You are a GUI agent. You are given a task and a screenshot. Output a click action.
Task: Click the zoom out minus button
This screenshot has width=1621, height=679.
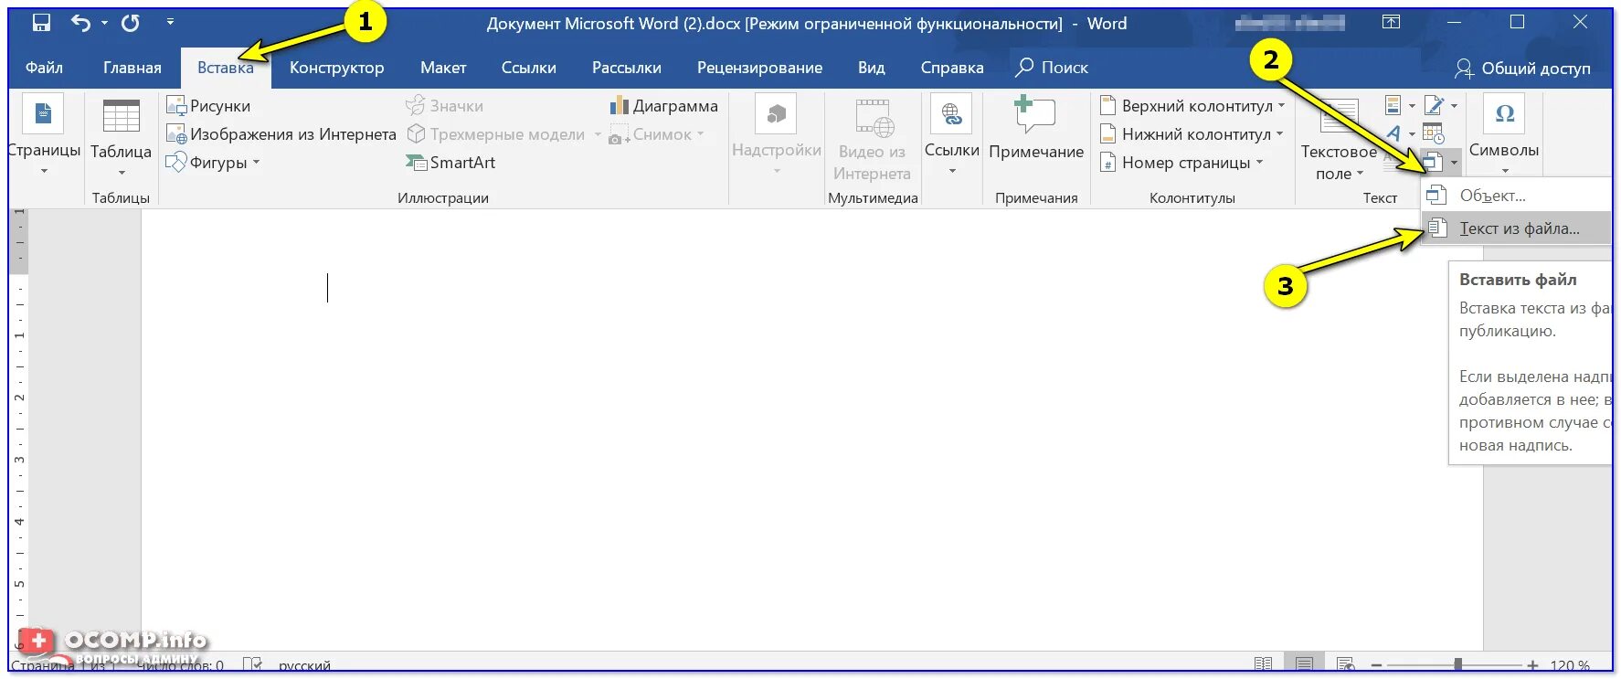(x=1377, y=665)
